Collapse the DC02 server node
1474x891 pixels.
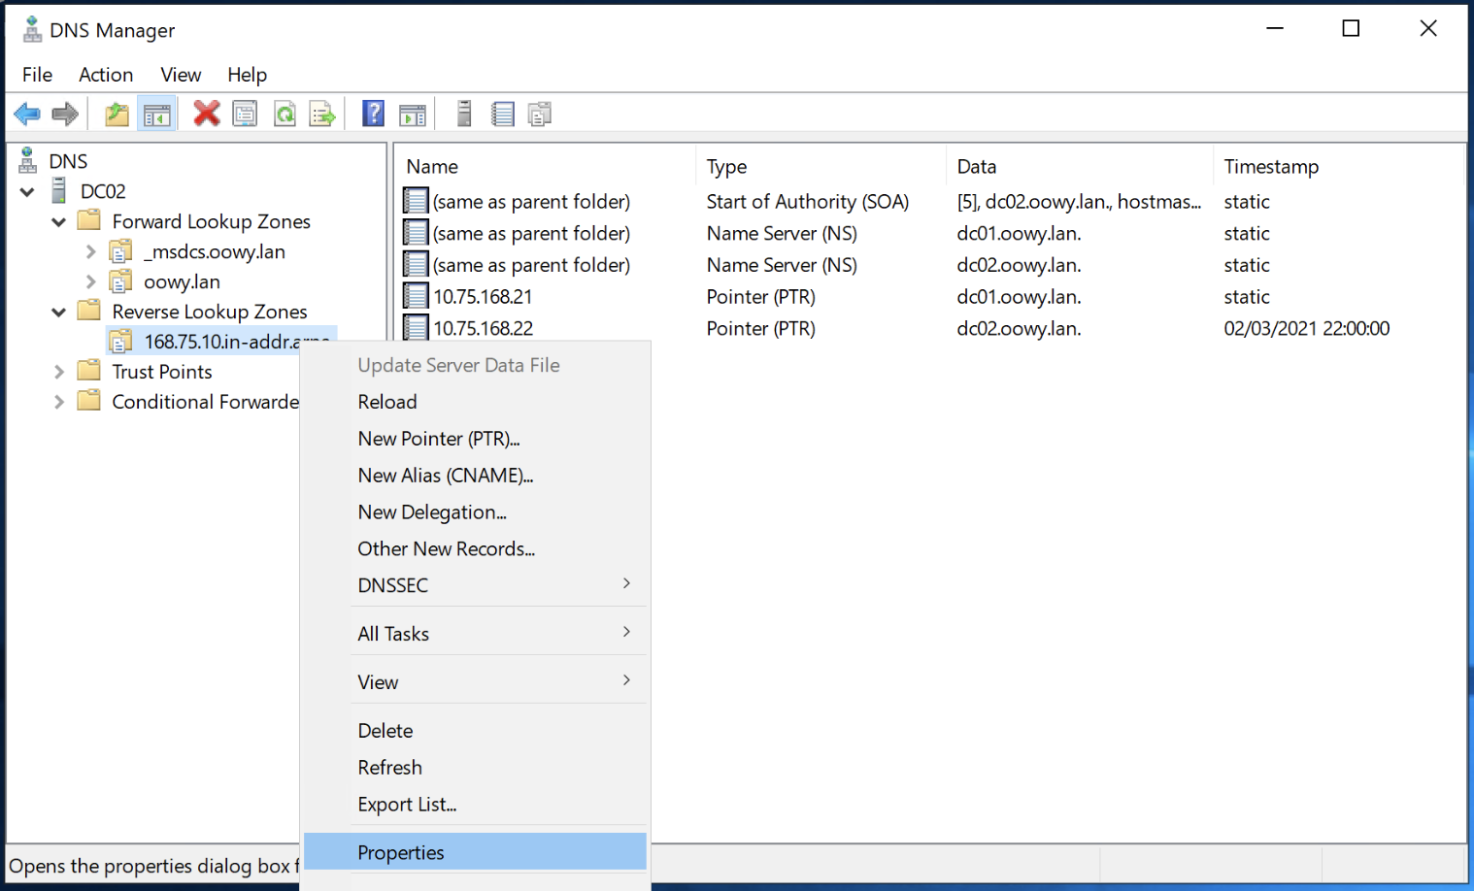(x=27, y=192)
